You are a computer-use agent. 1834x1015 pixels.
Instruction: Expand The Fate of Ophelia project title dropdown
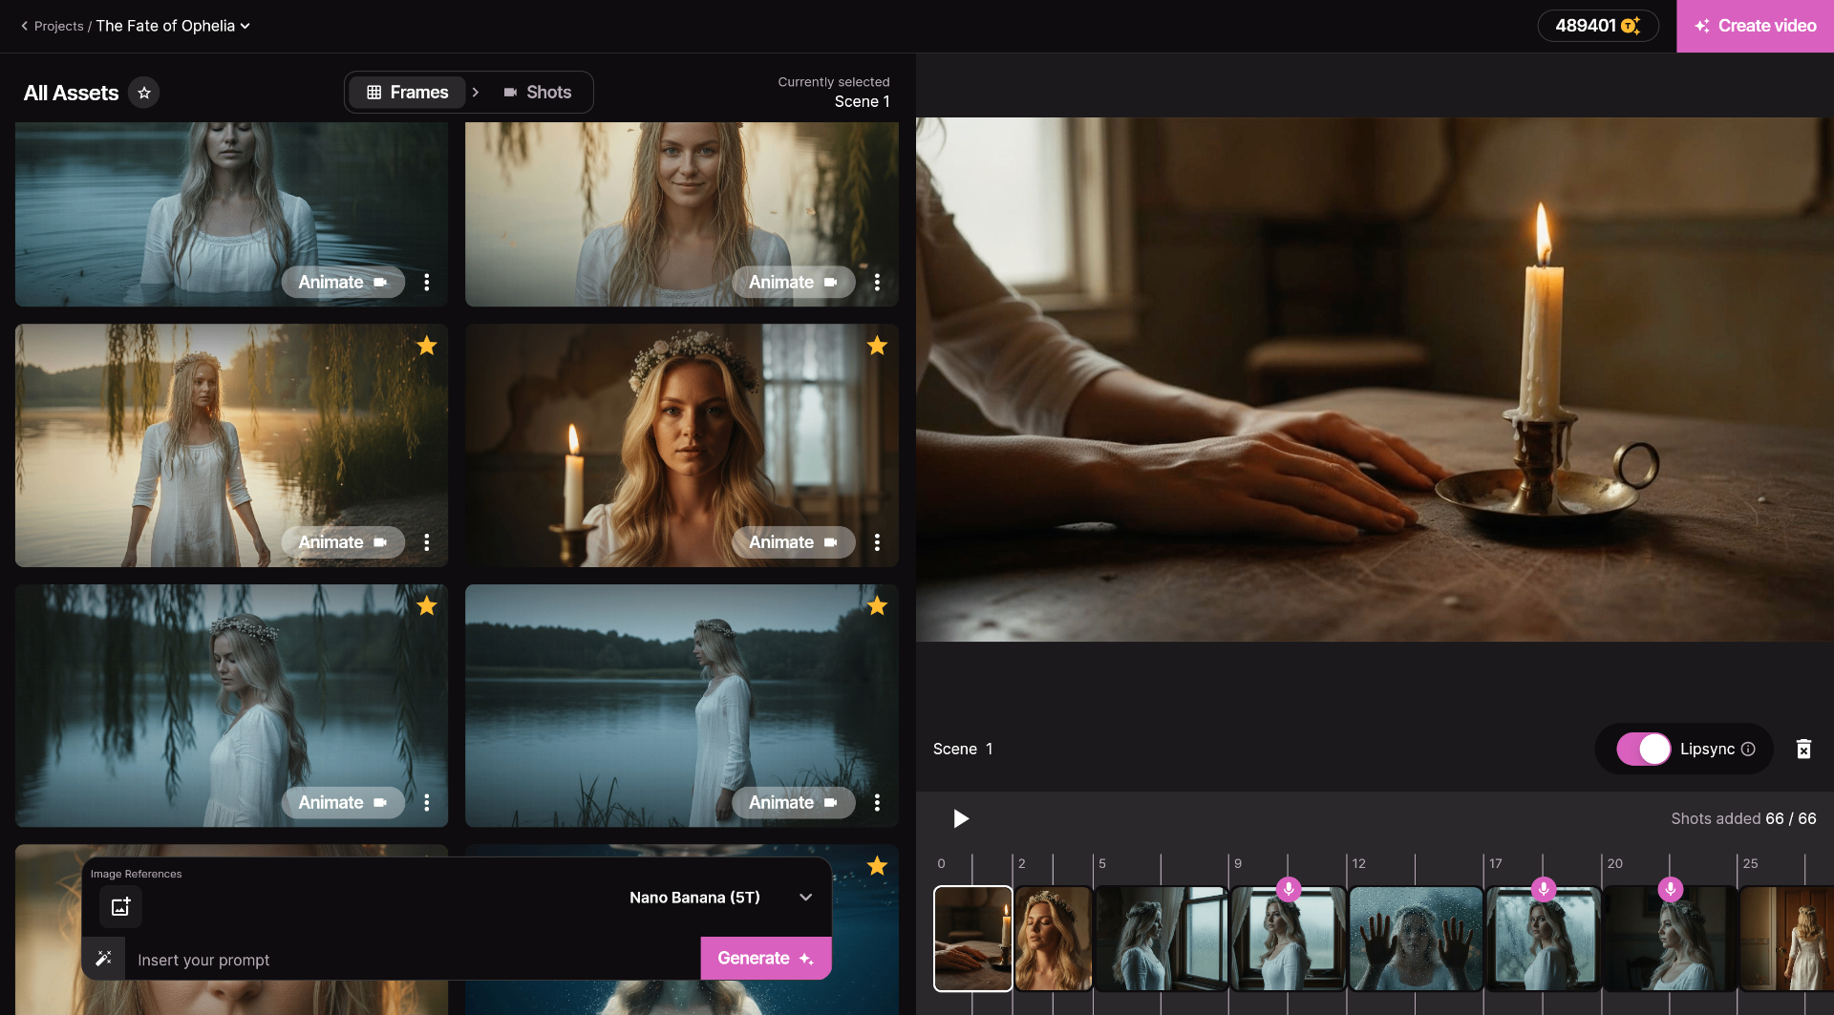244,26
